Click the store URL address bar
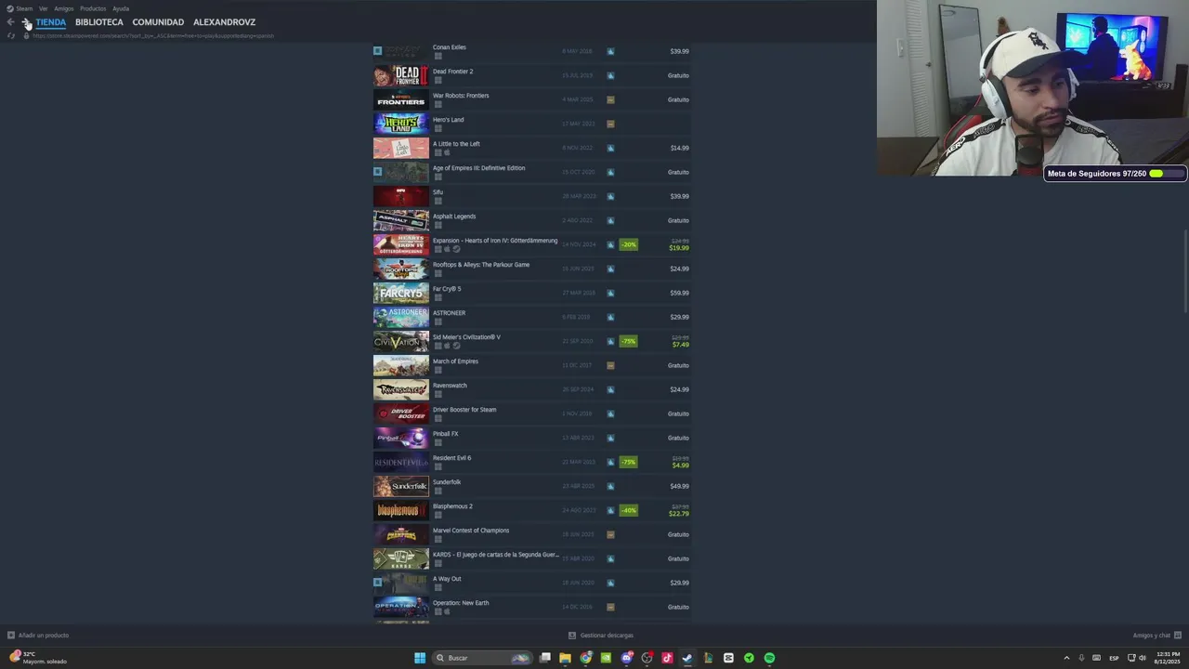The height and width of the screenshot is (669, 1189). coord(153,35)
